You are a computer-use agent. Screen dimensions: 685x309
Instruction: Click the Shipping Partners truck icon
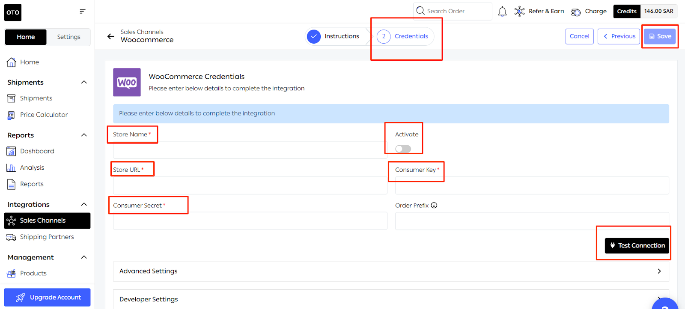pyautogui.click(x=11, y=237)
